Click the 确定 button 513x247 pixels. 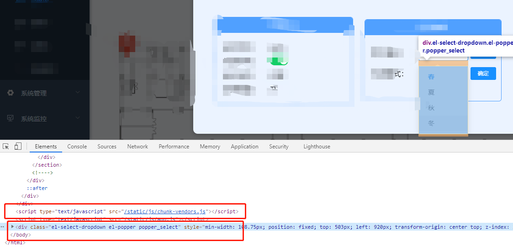click(483, 74)
